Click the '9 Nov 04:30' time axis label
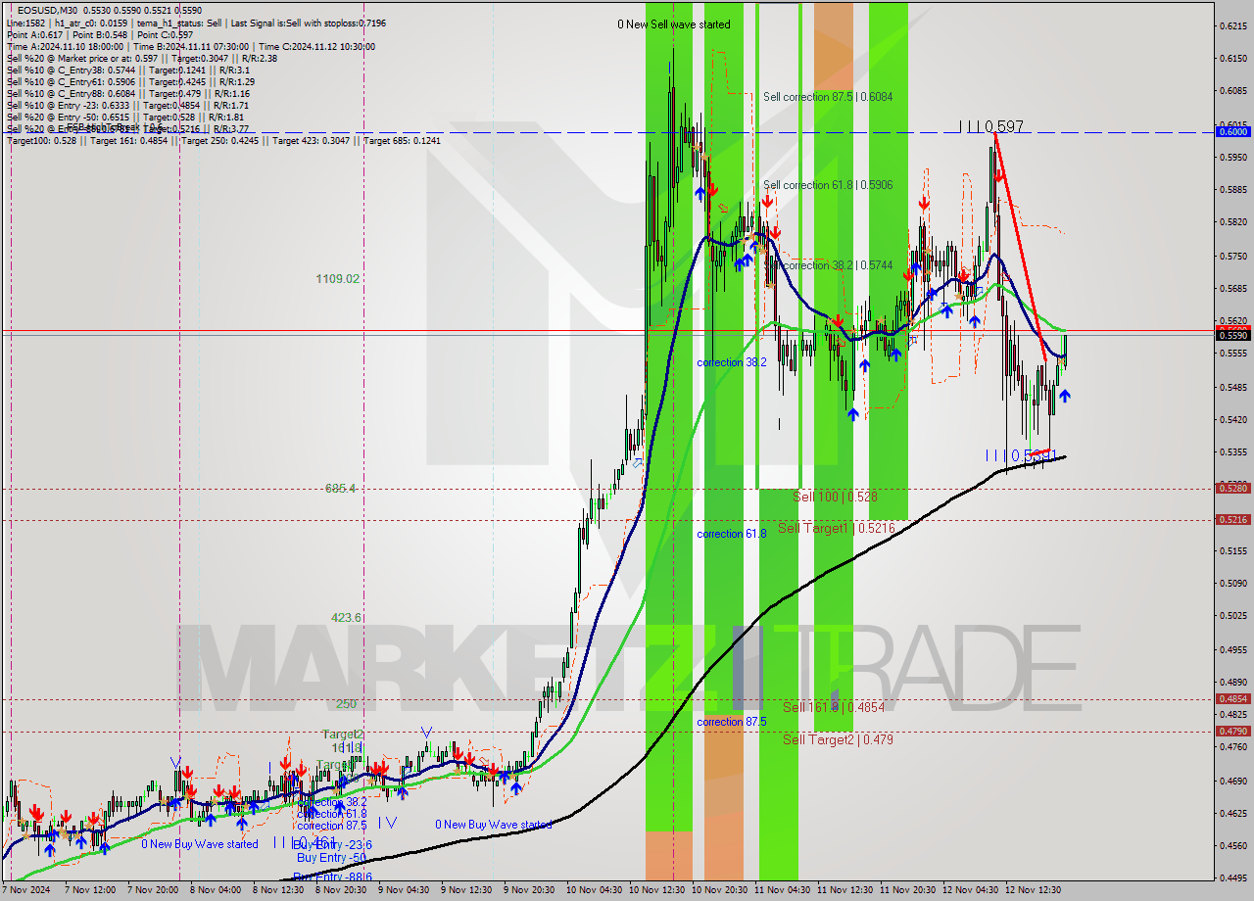This screenshot has height=901, width=1254. [x=405, y=890]
